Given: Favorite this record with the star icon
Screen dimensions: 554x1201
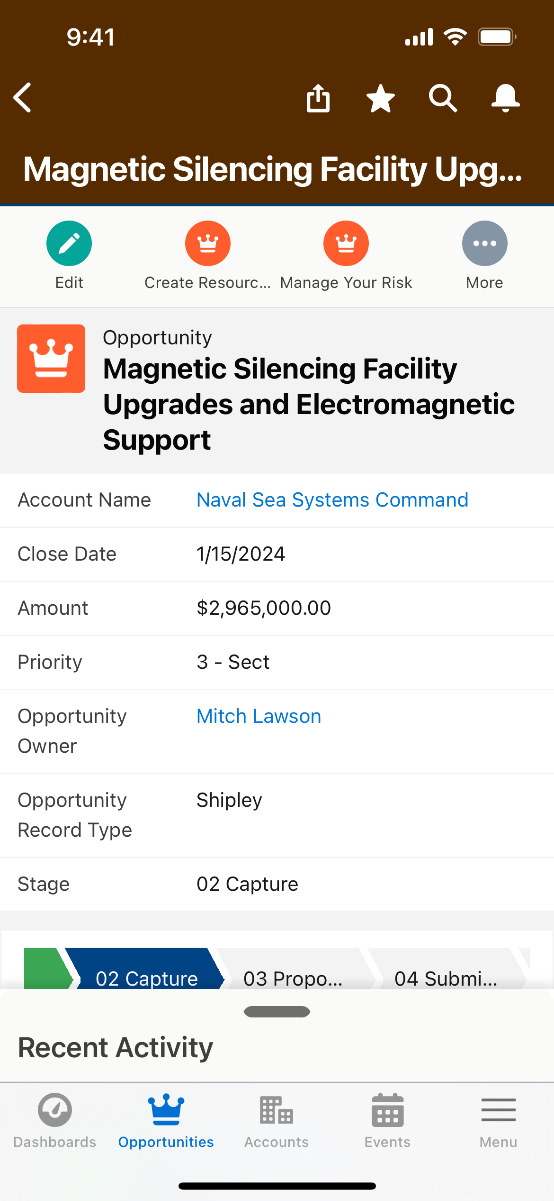Looking at the screenshot, I should [381, 98].
